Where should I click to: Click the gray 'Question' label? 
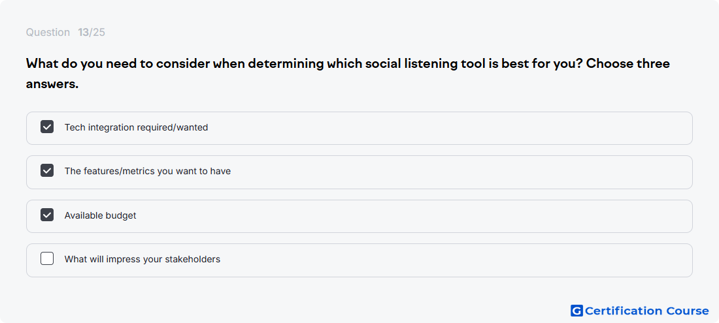(x=48, y=33)
